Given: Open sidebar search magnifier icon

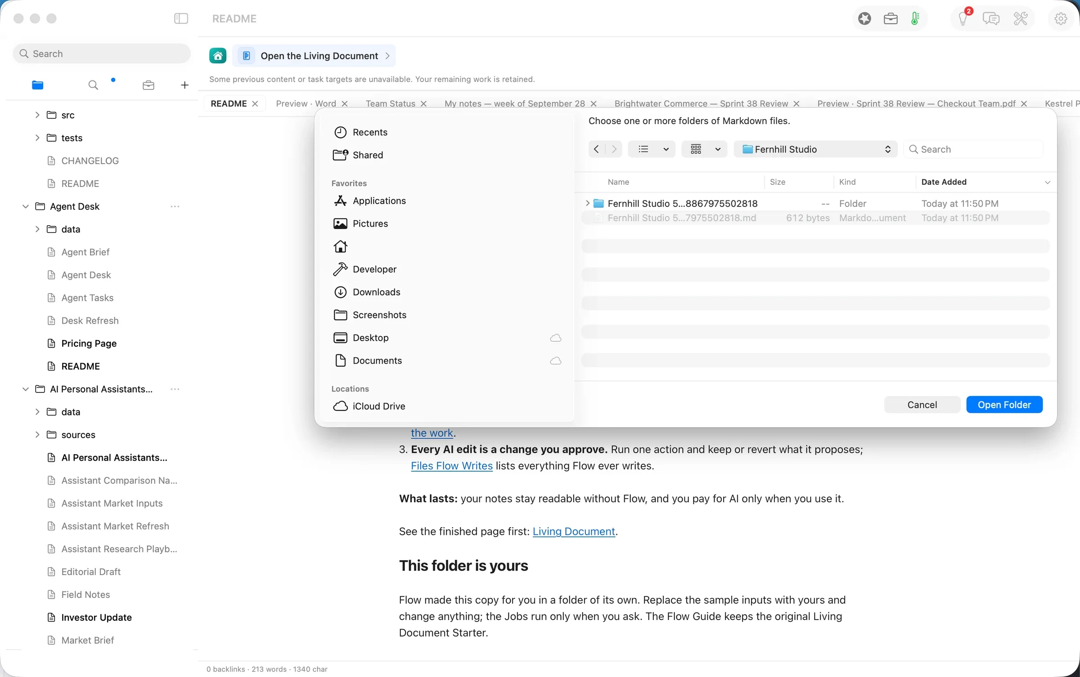Looking at the screenshot, I should 93,85.
